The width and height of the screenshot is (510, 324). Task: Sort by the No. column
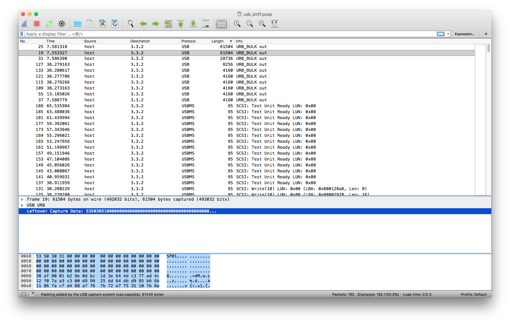click(x=32, y=41)
